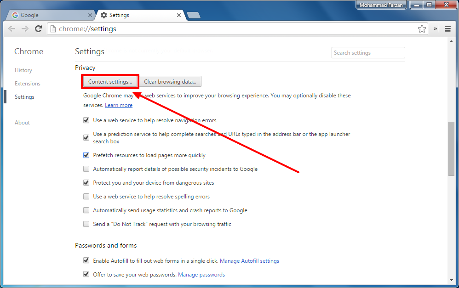Click the browser back arrow
The image size is (459, 288).
(x=11, y=28)
